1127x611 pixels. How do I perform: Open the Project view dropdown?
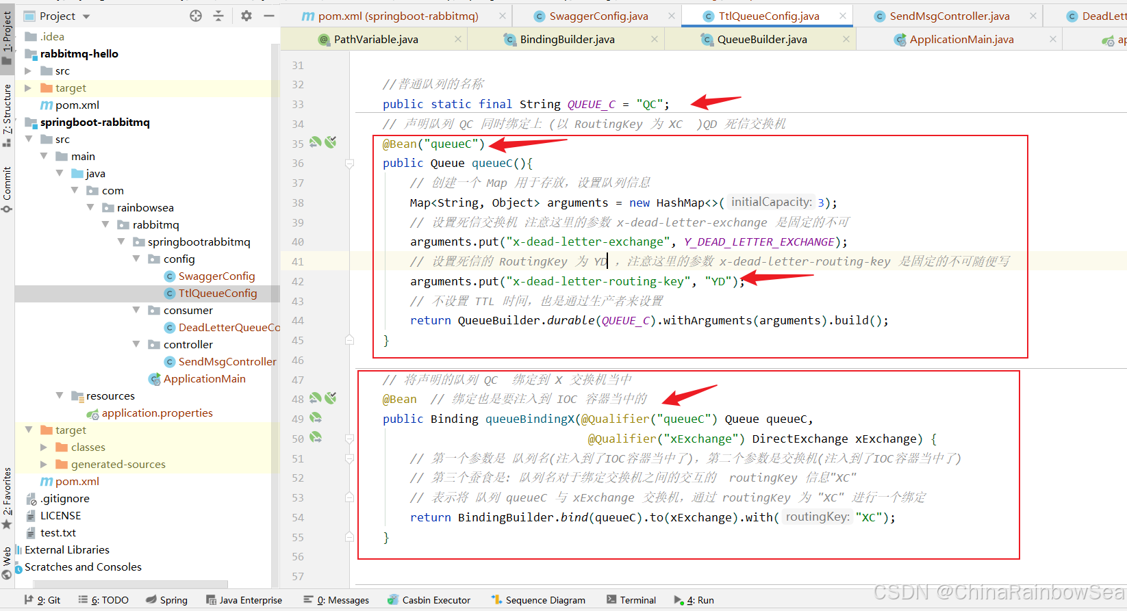point(86,16)
